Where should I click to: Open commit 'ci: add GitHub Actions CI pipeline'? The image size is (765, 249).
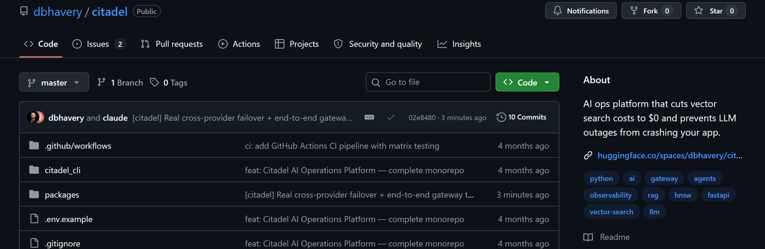tap(342, 146)
